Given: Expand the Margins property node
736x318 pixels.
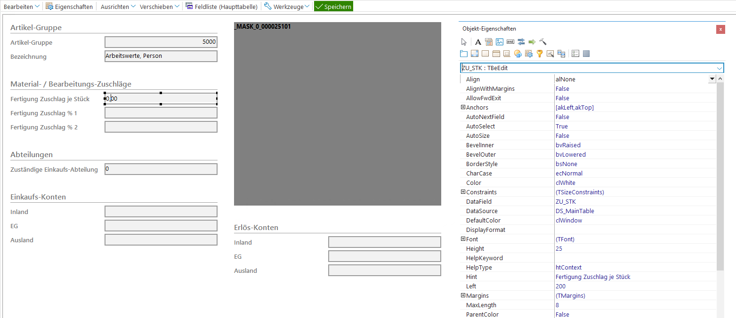Looking at the screenshot, I should [x=463, y=295].
